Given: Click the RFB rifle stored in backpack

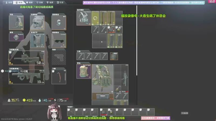Looking at the screenshot, I should point(125,78).
